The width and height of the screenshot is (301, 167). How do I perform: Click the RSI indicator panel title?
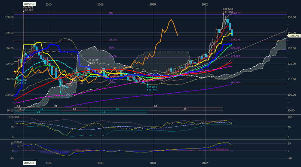pos(16,117)
